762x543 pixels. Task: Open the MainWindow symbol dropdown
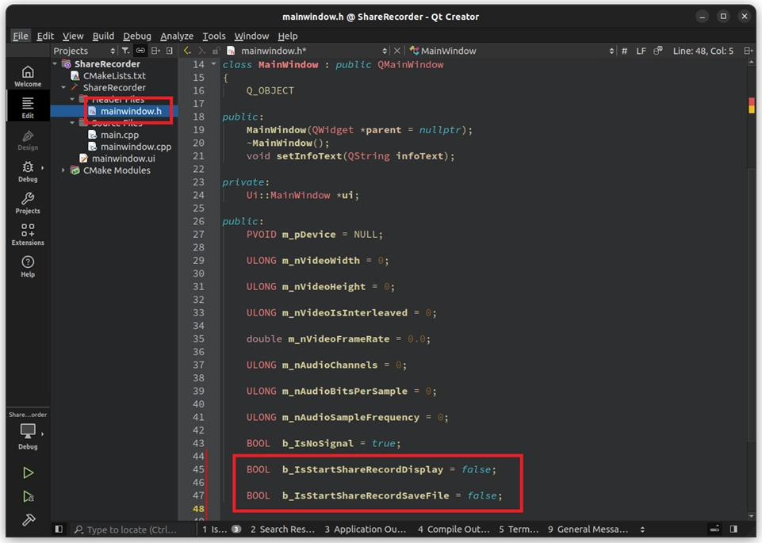click(x=511, y=51)
